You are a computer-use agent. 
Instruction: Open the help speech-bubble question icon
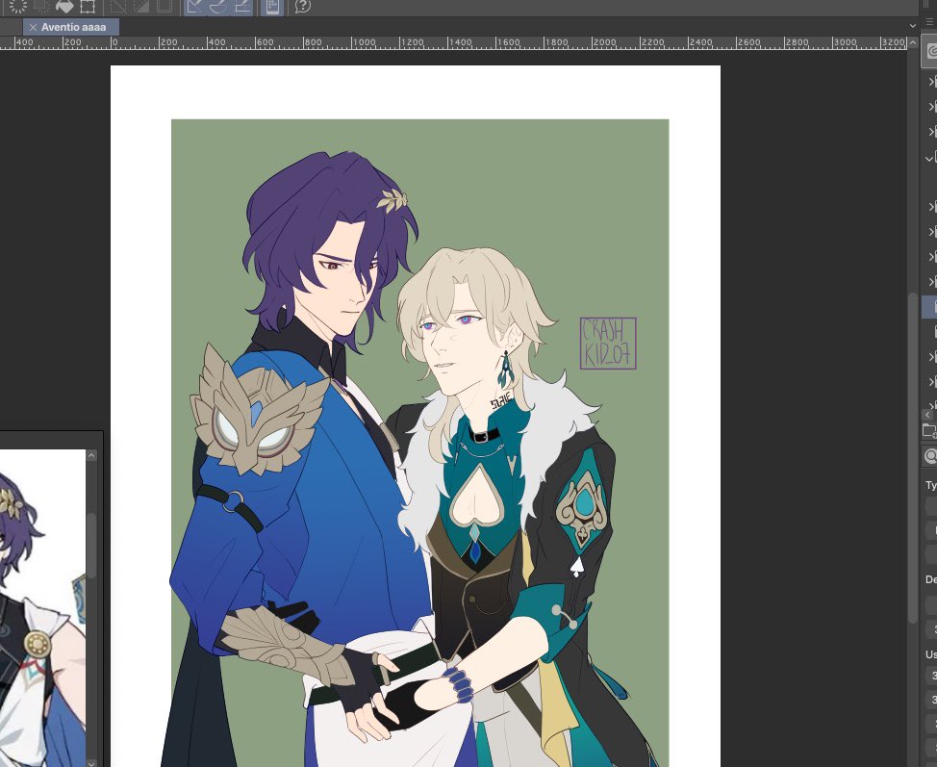(x=303, y=7)
